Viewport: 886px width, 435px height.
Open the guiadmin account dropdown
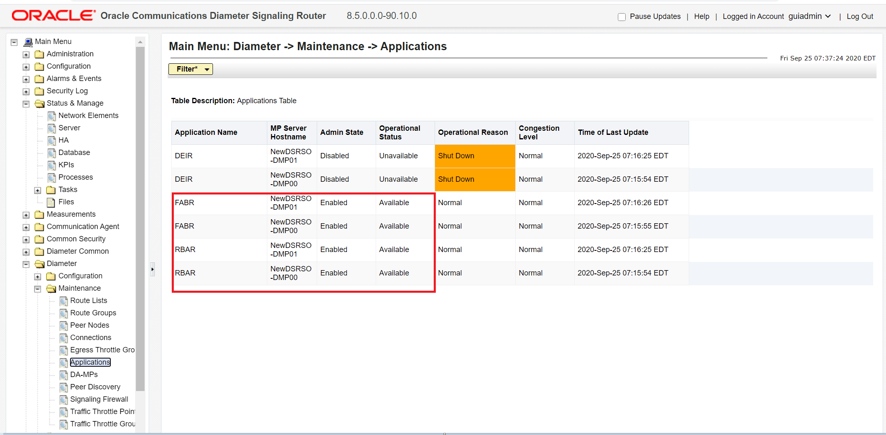(809, 16)
